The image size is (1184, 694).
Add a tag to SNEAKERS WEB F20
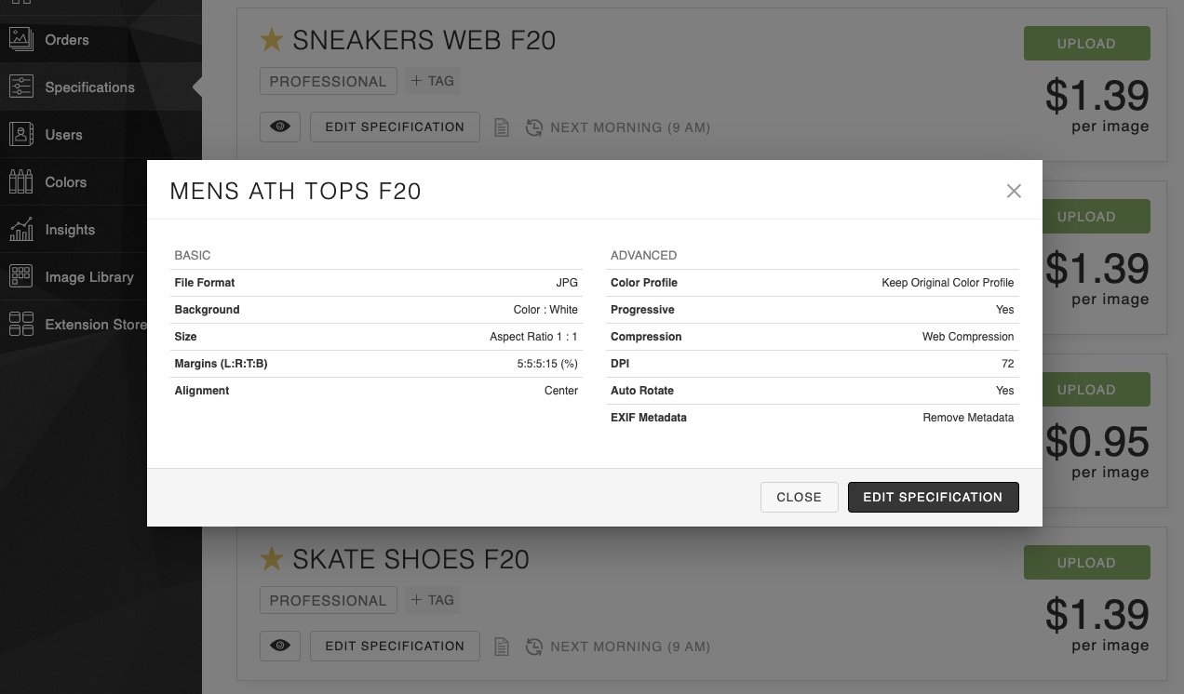click(x=432, y=81)
